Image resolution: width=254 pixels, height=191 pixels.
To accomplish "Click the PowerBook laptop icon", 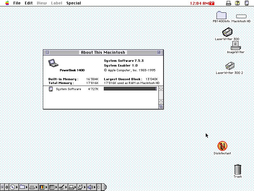I will [53, 63].
